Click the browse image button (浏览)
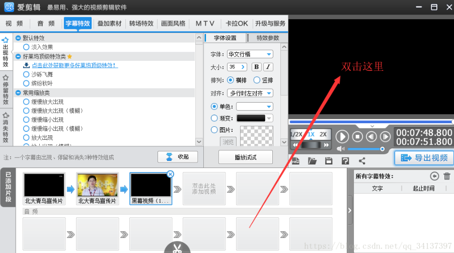Screen dimensions: 454x253 (x=228, y=142)
